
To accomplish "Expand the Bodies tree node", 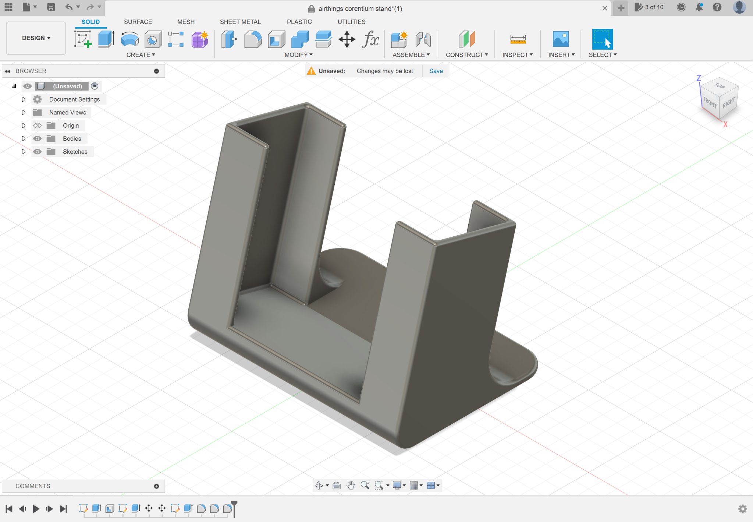I will [x=24, y=139].
